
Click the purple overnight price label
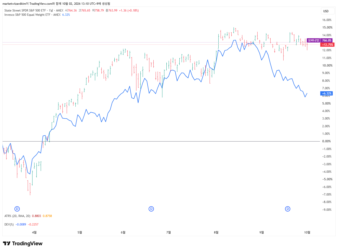coord(313,40)
